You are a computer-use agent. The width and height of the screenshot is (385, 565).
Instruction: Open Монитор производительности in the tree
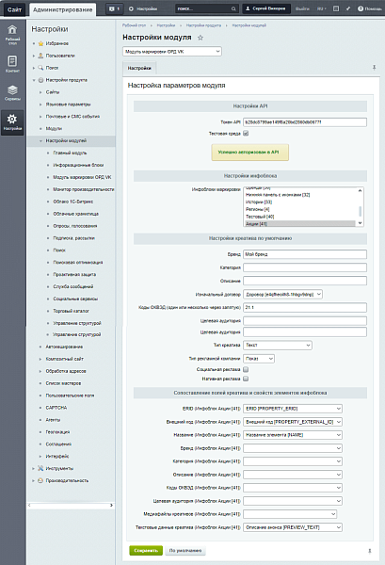click(x=84, y=189)
